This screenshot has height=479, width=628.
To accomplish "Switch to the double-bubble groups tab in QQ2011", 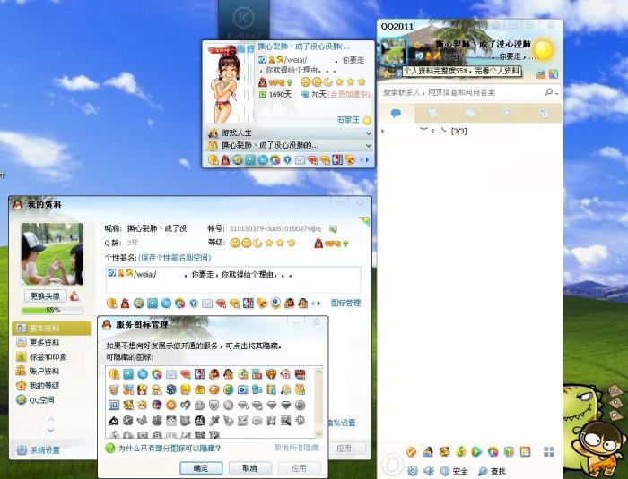I will (x=470, y=113).
